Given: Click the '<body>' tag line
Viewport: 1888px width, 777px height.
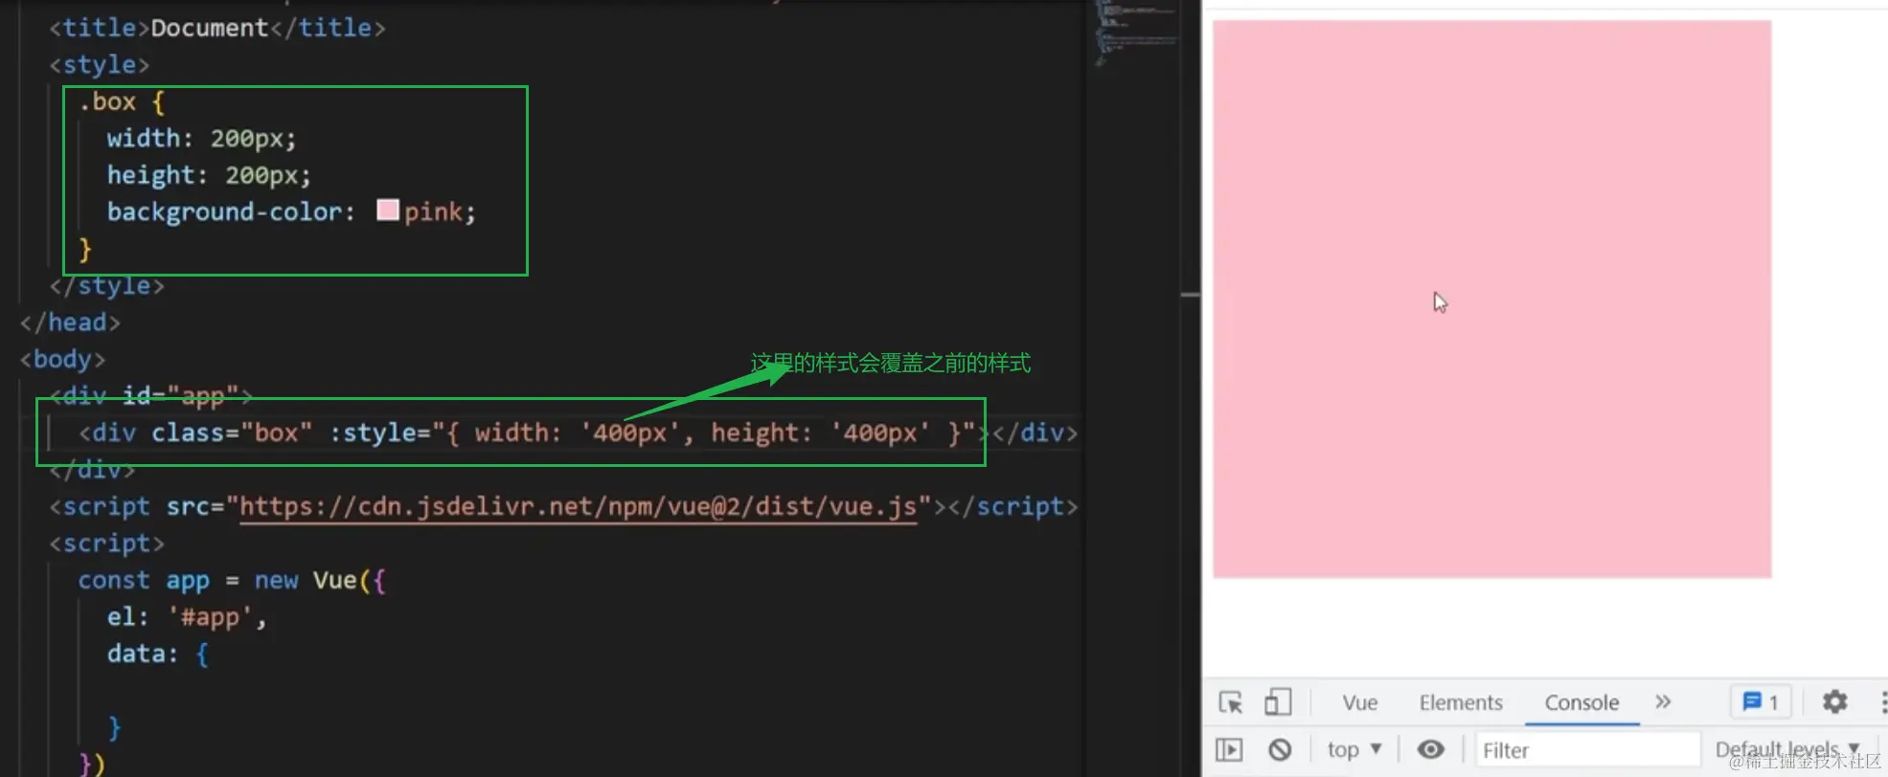Looking at the screenshot, I should (x=62, y=360).
